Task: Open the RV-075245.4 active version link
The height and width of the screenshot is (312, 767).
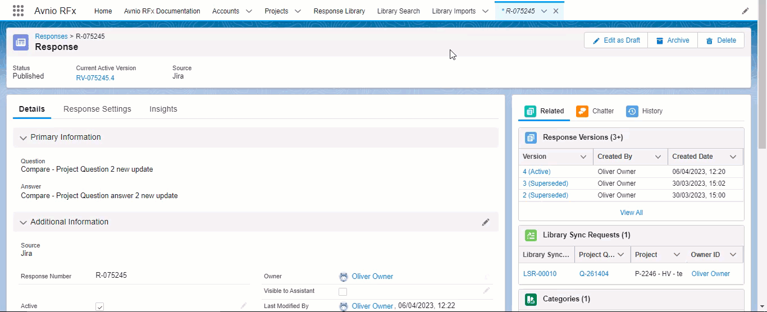Action: point(95,78)
